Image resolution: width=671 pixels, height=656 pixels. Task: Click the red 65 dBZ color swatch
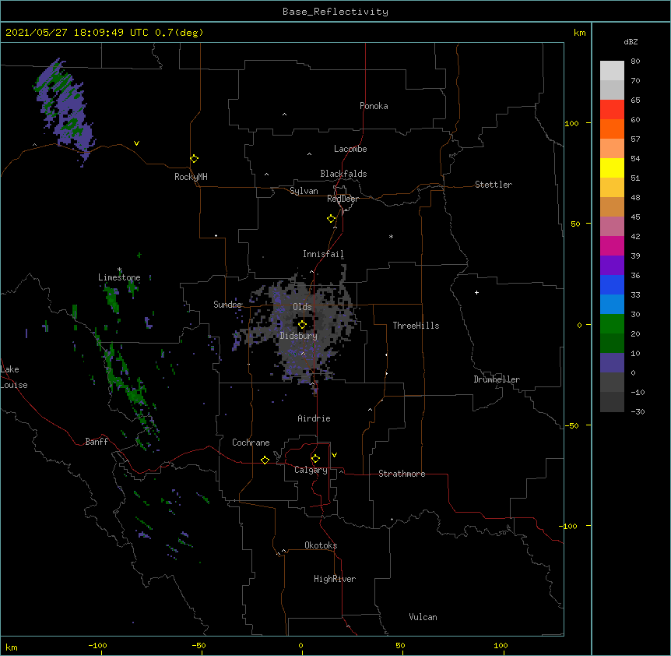coord(612,110)
